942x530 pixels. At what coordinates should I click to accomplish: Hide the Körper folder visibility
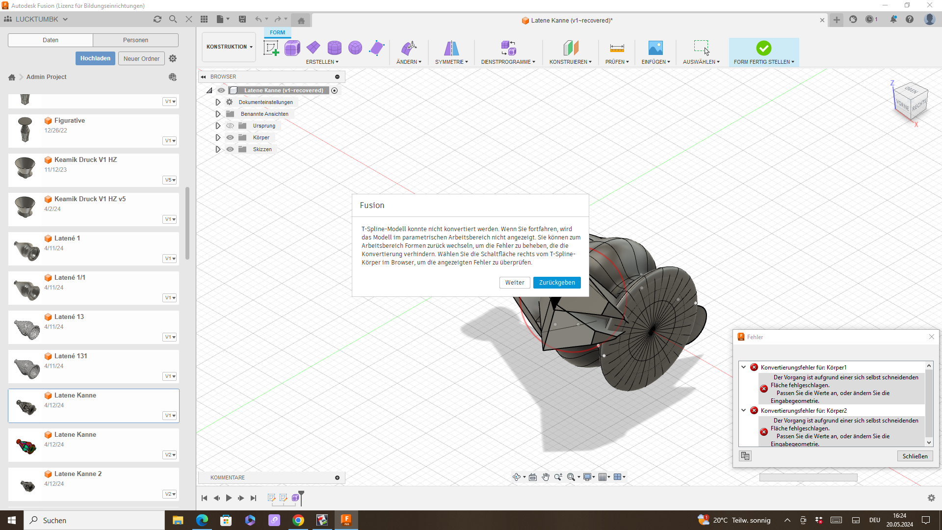[x=230, y=137]
